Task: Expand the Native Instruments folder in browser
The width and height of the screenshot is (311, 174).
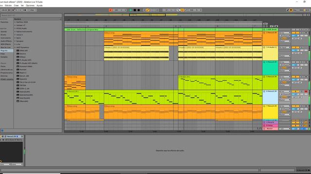Action: click(15, 31)
